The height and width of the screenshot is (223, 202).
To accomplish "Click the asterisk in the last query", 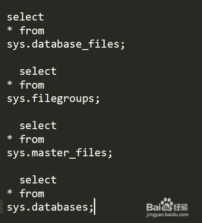I will point(10,193).
